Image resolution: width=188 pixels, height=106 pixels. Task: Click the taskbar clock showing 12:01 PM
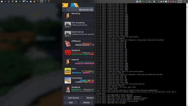tap(179, 1)
